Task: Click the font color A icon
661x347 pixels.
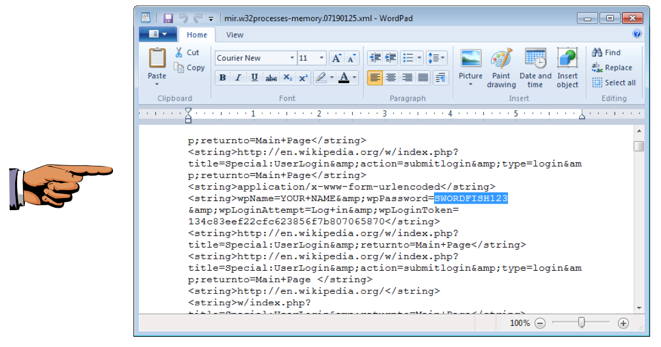Action: (344, 78)
